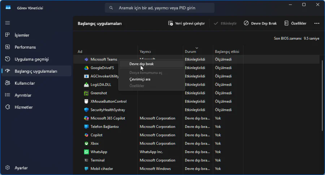Image resolution: width=325 pixels, height=175 pixels.
Task: Click the sort chevron above Durum column
Action: click(x=197, y=48)
